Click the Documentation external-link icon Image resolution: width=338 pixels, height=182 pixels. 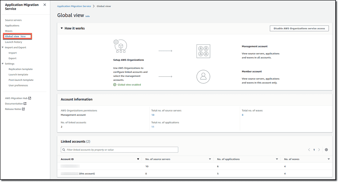pos(25,103)
